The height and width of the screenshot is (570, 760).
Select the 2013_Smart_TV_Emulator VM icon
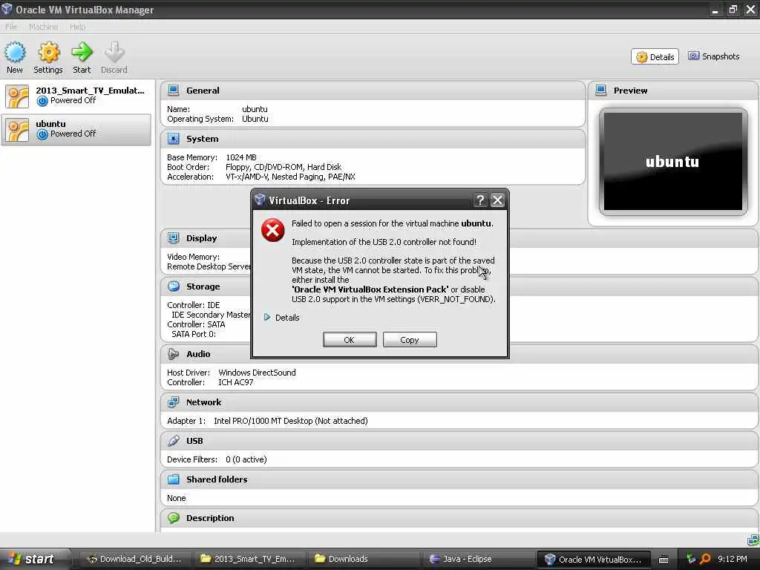pyautogui.click(x=17, y=96)
